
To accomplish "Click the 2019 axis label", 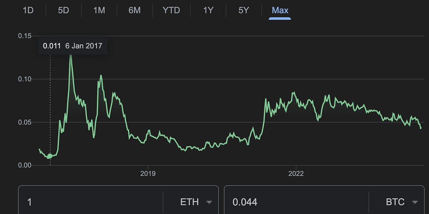I will pos(149,174).
